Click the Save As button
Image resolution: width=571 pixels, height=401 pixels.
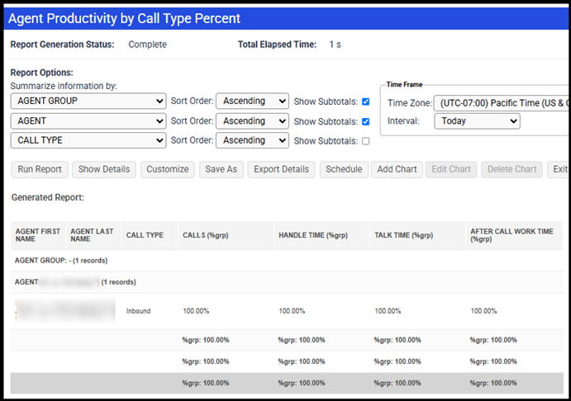click(x=221, y=169)
